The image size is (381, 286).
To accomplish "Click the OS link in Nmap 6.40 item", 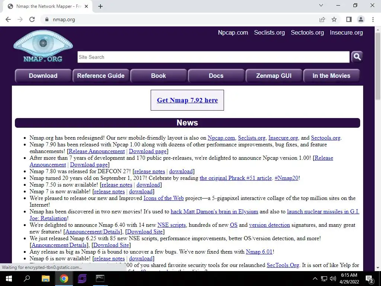I will point(234,225).
